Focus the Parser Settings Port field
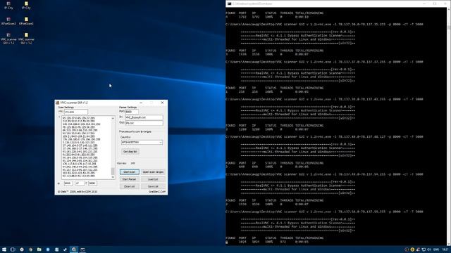451x253 pixels. (132, 112)
